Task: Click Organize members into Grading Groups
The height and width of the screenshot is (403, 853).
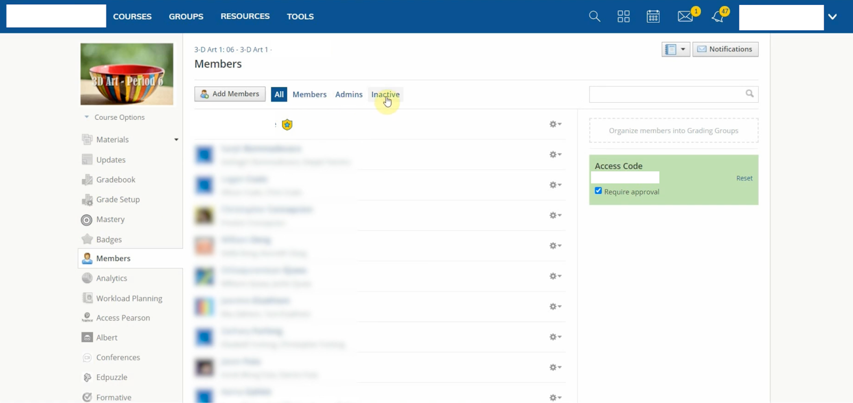Action: (673, 130)
